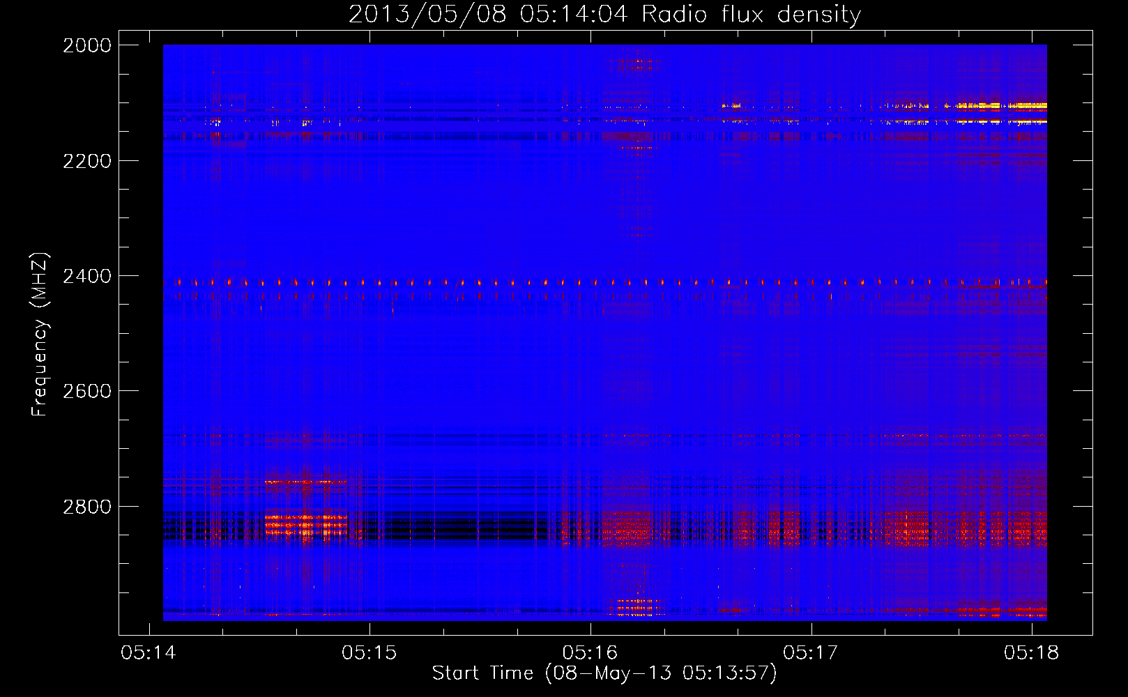Select the 'Frequency (MHZ)' y-axis label
Image resolution: width=1128 pixels, height=697 pixels.
(40, 335)
